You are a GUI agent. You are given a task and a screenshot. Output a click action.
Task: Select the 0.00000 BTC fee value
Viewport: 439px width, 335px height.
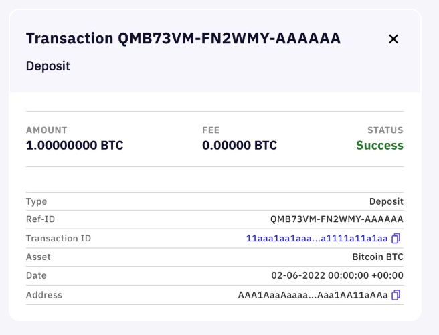click(x=240, y=146)
